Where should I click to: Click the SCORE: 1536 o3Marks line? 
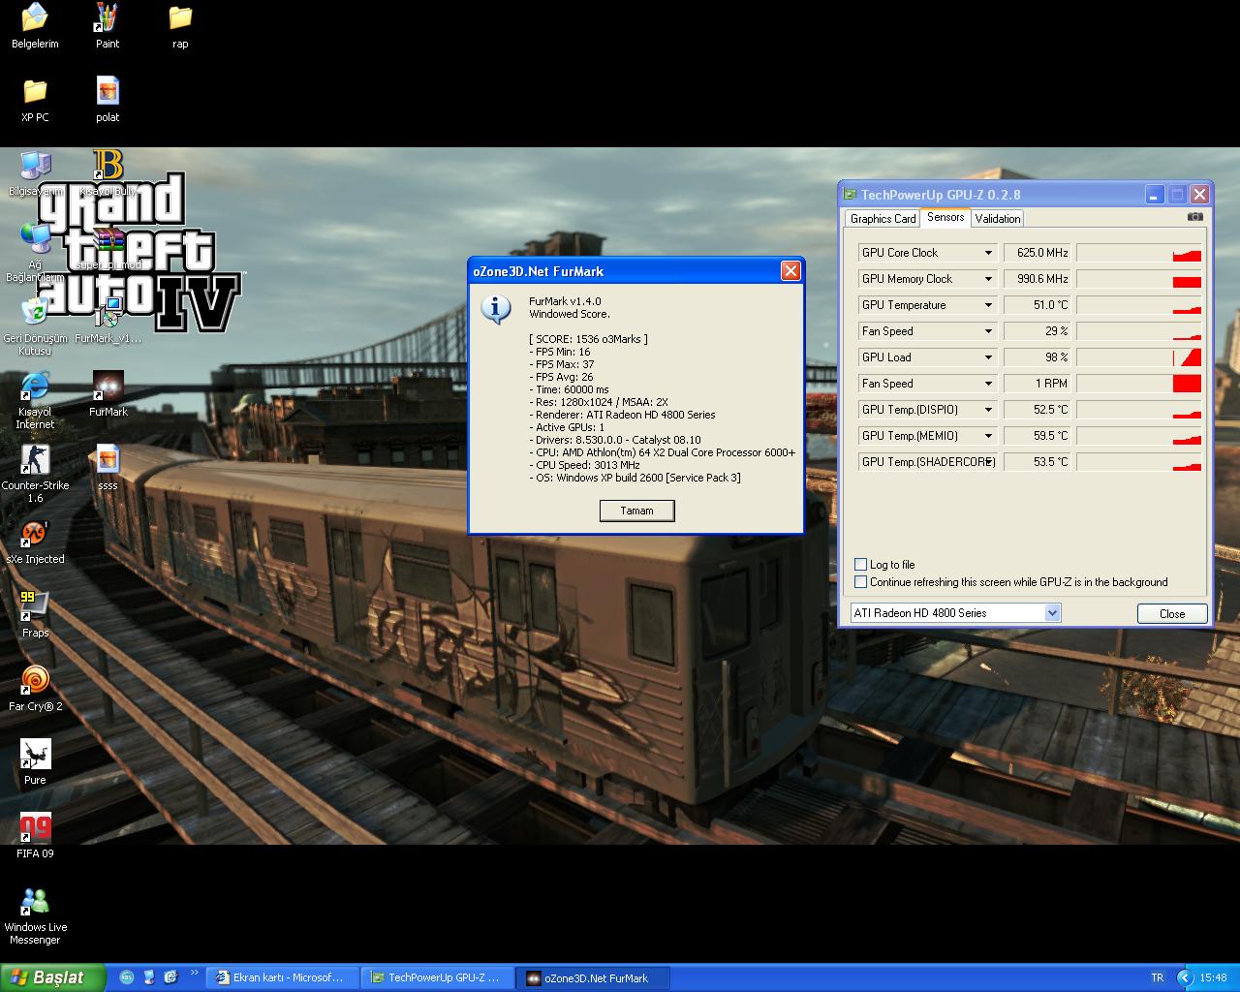click(588, 339)
